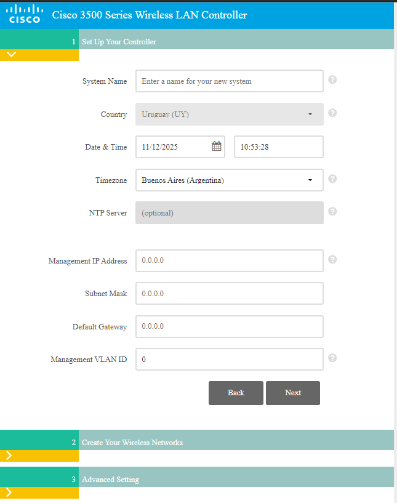Click the System Name input field
Image resolution: width=397 pixels, height=503 pixels.
229,81
